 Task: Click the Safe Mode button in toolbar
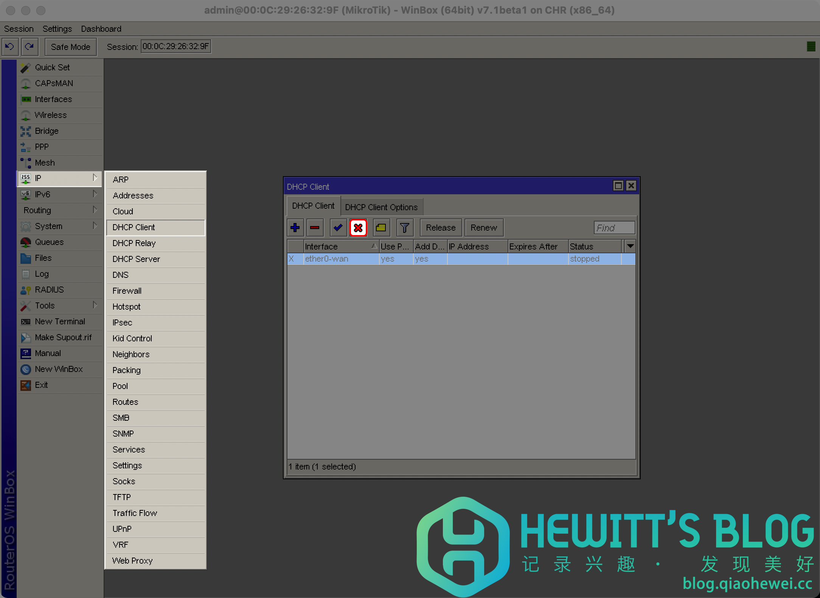pos(70,46)
